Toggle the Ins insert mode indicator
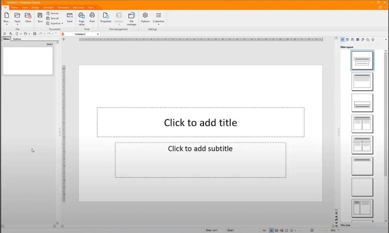389x233 pixels. click(x=264, y=230)
